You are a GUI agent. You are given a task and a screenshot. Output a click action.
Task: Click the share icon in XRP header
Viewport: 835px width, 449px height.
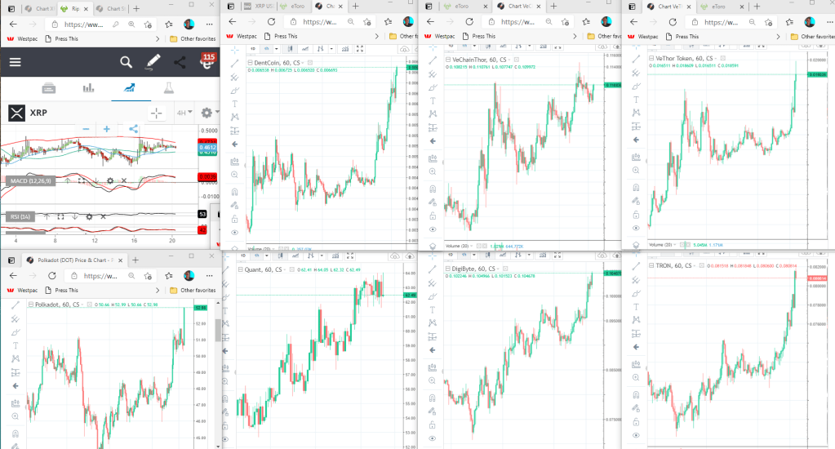pos(180,62)
